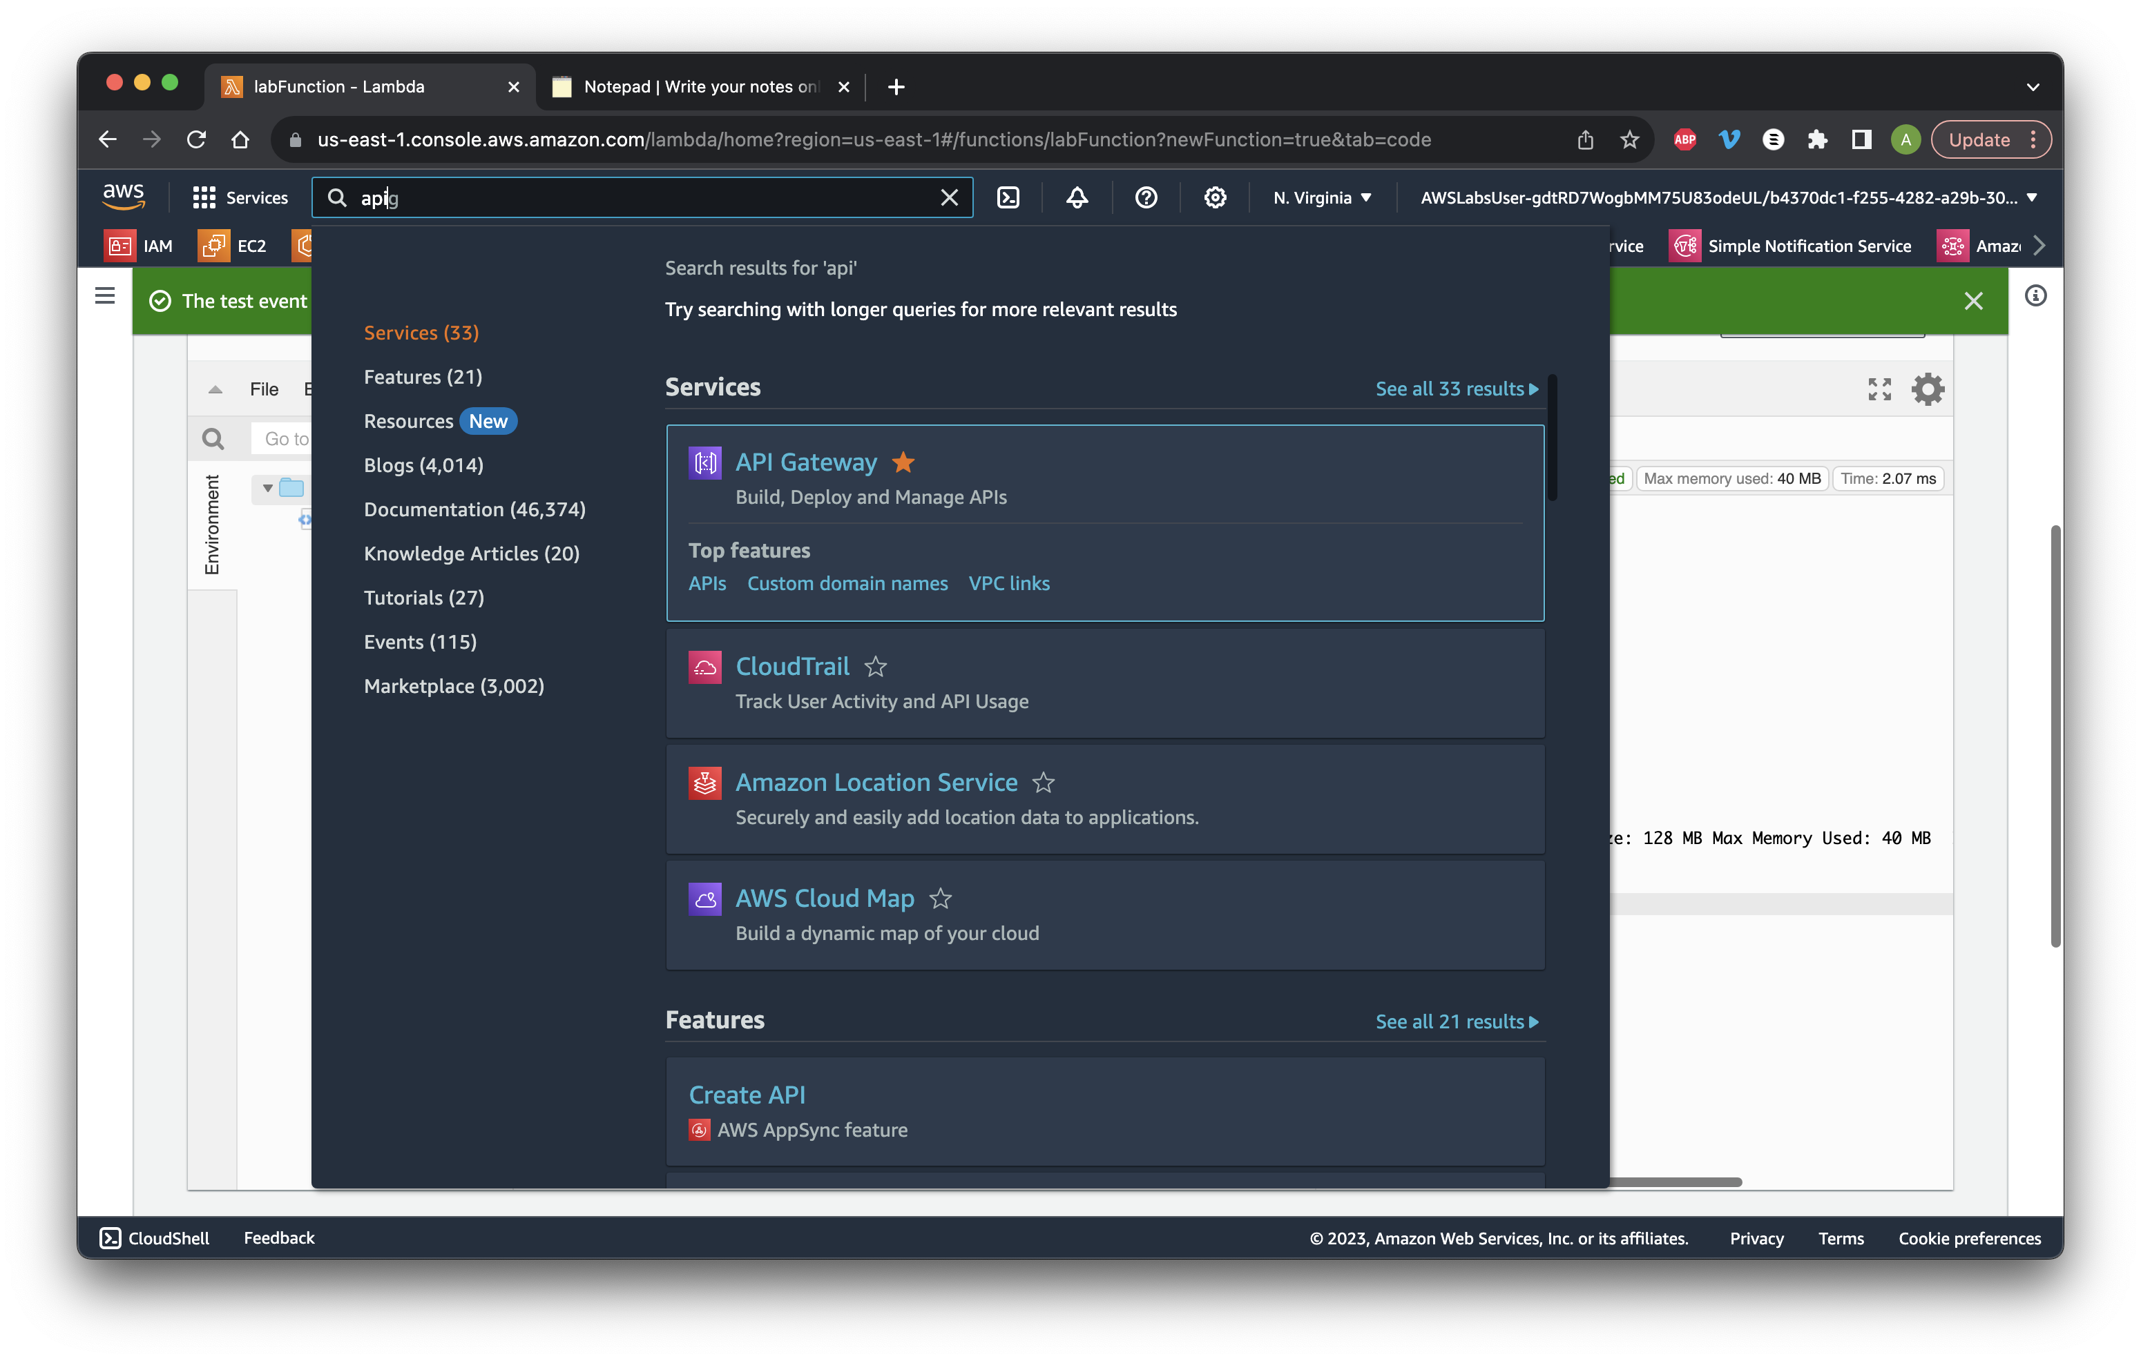
Task: Open the Create API AppSync feature
Action: [747, 1095]
